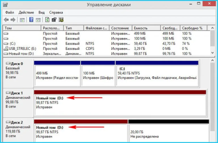Click the Forward arrow toolbar icon
The image size is (218, 143).
coord(13,20)
